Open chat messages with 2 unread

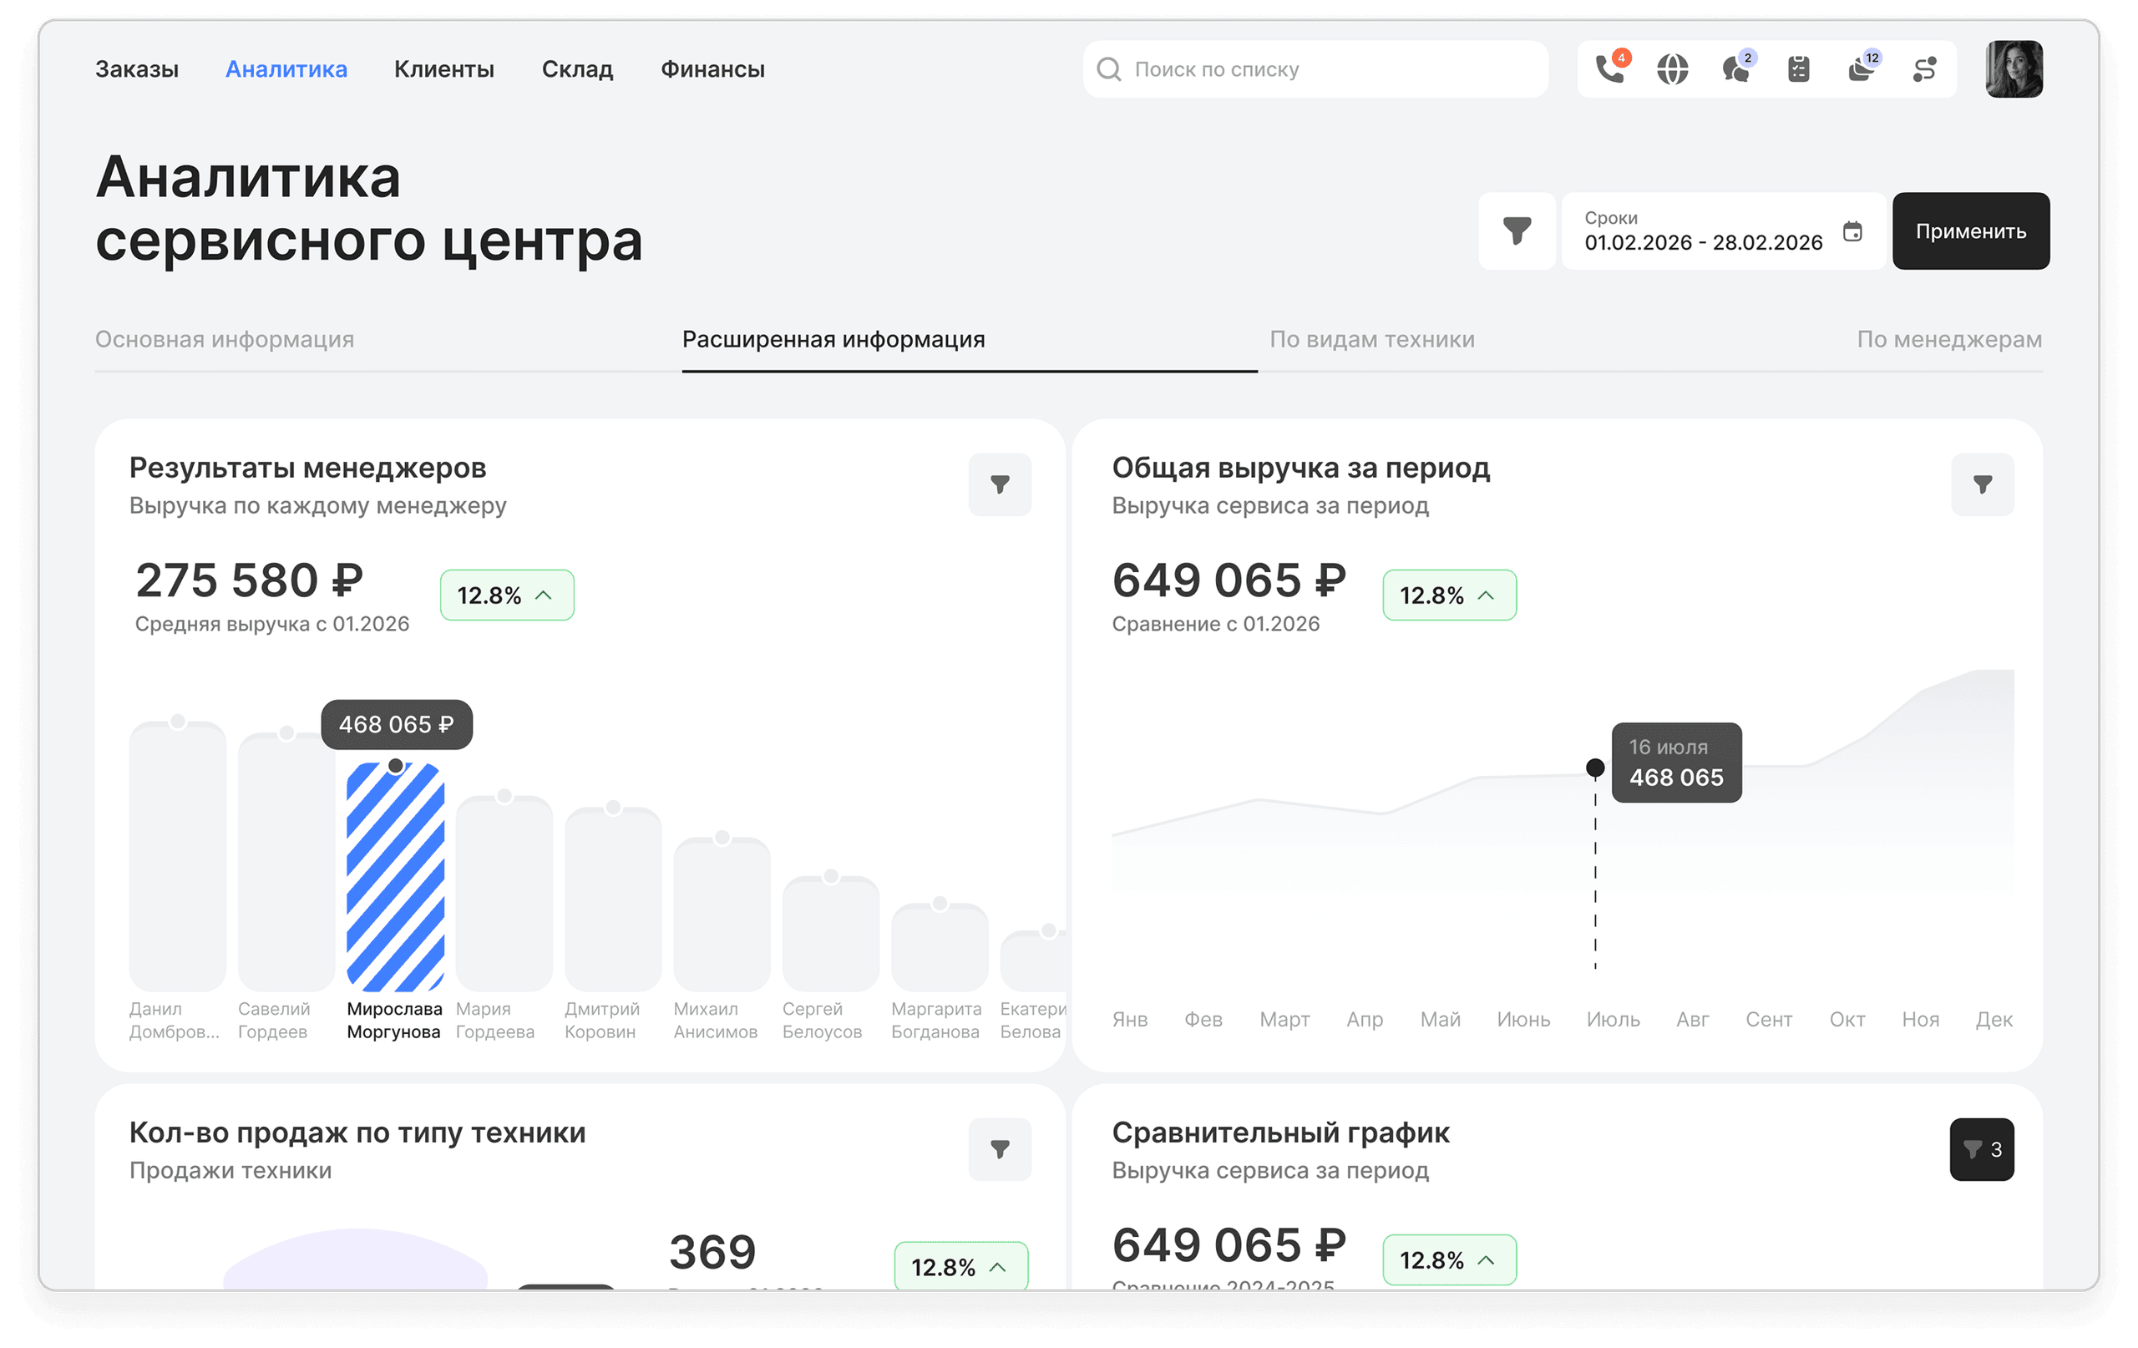pos(1735,69)
